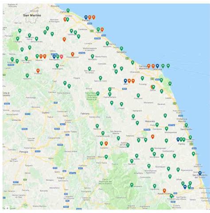This screenshot has height=213, width=210.
Task: Select the pink pin near Fermignano
Action: pyautogui.click(x=62, y=57)
